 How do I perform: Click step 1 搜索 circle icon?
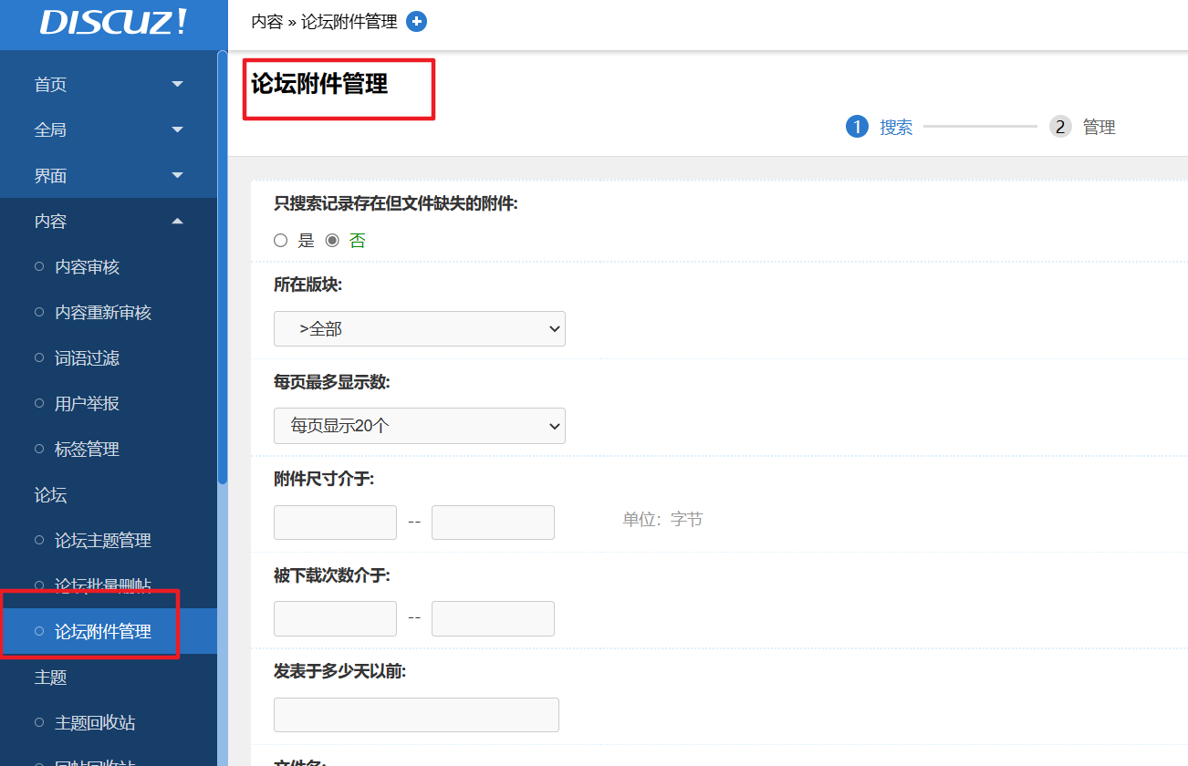856,127
